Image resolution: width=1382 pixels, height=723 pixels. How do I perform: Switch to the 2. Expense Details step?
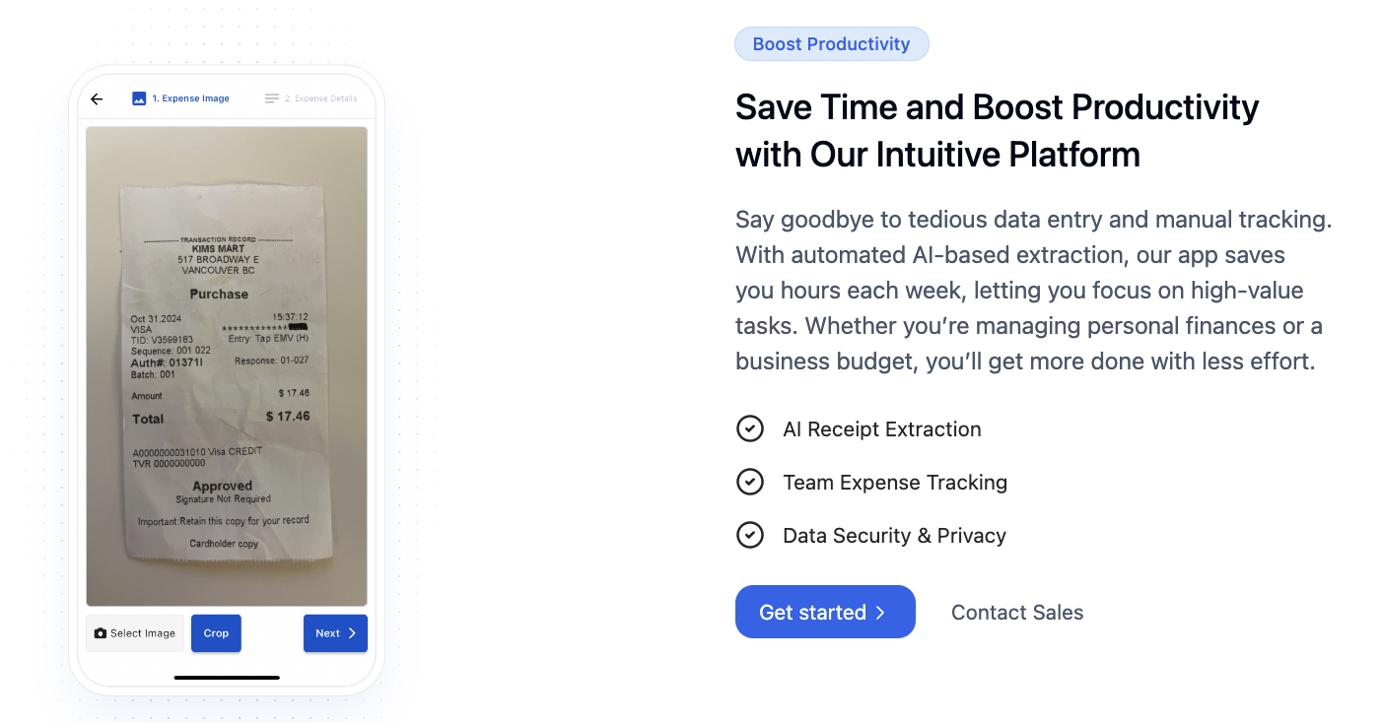(311, 99)
